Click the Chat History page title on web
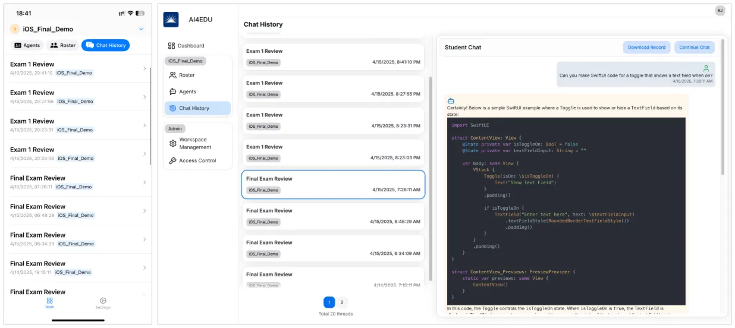This screenshot has height=328, width=735. [x=263, y=24]
